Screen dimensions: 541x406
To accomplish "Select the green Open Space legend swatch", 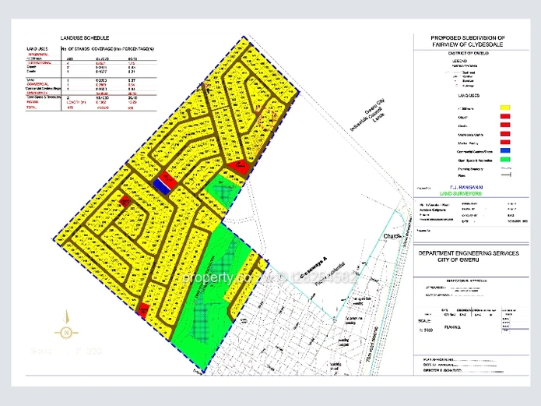I will 505,159.
